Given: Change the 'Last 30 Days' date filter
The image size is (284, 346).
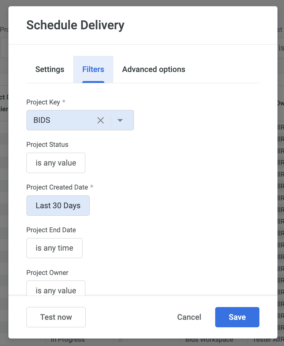Looking at the screenshot, I should tap(58, 205).
